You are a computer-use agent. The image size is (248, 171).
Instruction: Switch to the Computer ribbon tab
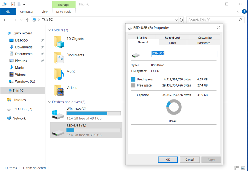tap(27, 11)
